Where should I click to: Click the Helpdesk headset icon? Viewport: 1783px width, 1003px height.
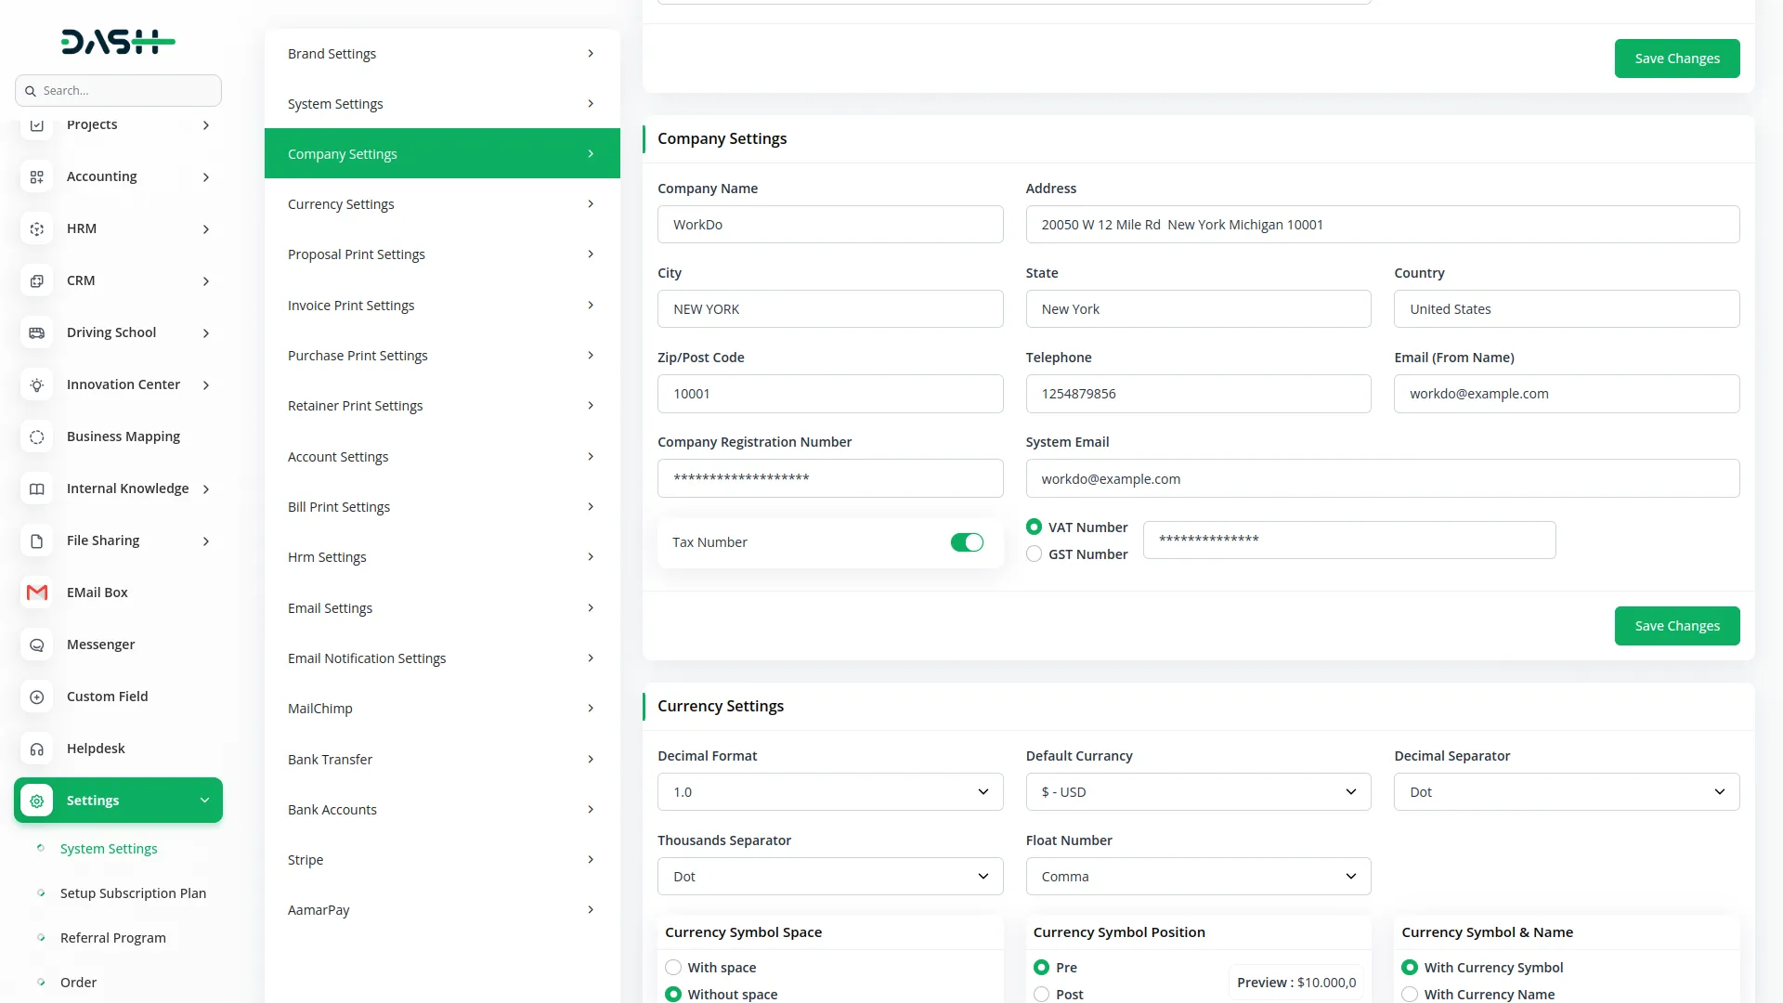click(x=37, y=749)
